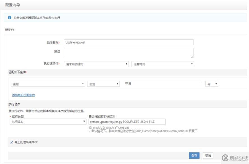Open the 主题 condition field dropdown
This screenshot has height=164, width=249.
(48, 84)
